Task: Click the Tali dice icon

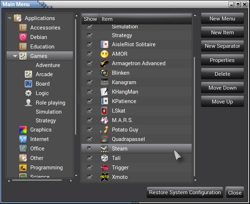Action: pyautogui.click(x=105, y=158)
